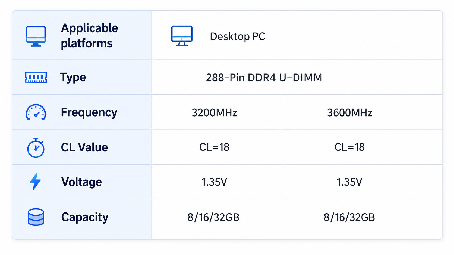
Task: Select 8/16/32GB capacity in 3200MHz column
Action: point(213,217)
